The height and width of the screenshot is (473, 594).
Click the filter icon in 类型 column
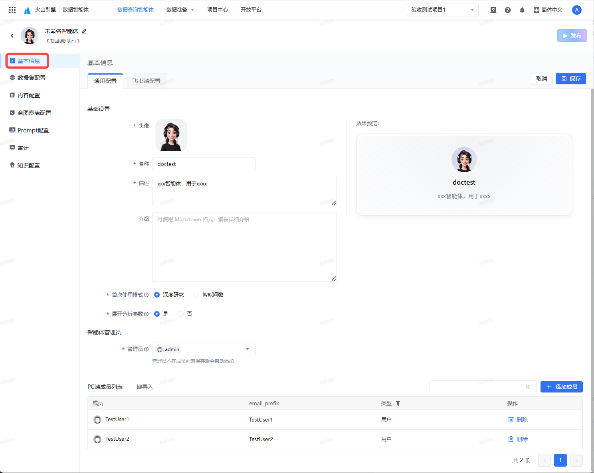click(398, 403)
